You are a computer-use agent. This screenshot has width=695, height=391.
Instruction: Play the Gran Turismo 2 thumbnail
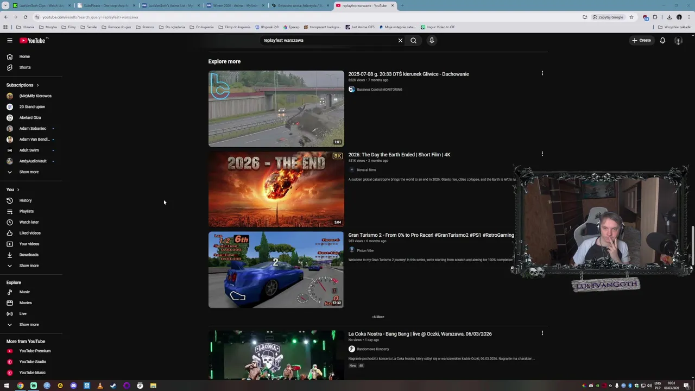click(x=276, y=270)
